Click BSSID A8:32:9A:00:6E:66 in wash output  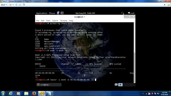[x=45, y=73]
